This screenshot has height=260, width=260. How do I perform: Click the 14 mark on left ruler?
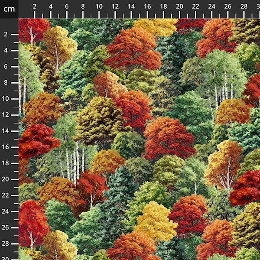(6, 131)
